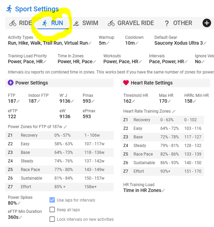Viewport: 214px width, 227px height.
Task: Open the GRAVEL RIDE tab
Action: click(131, 23)
